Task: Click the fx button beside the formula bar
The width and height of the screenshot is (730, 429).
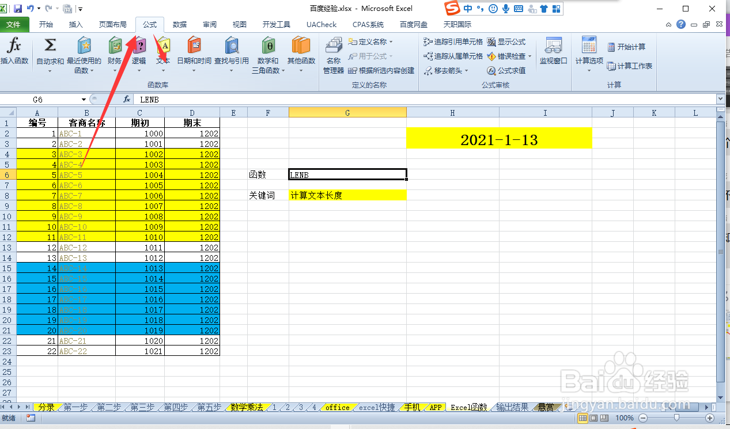Action: (x=127, y=99)
